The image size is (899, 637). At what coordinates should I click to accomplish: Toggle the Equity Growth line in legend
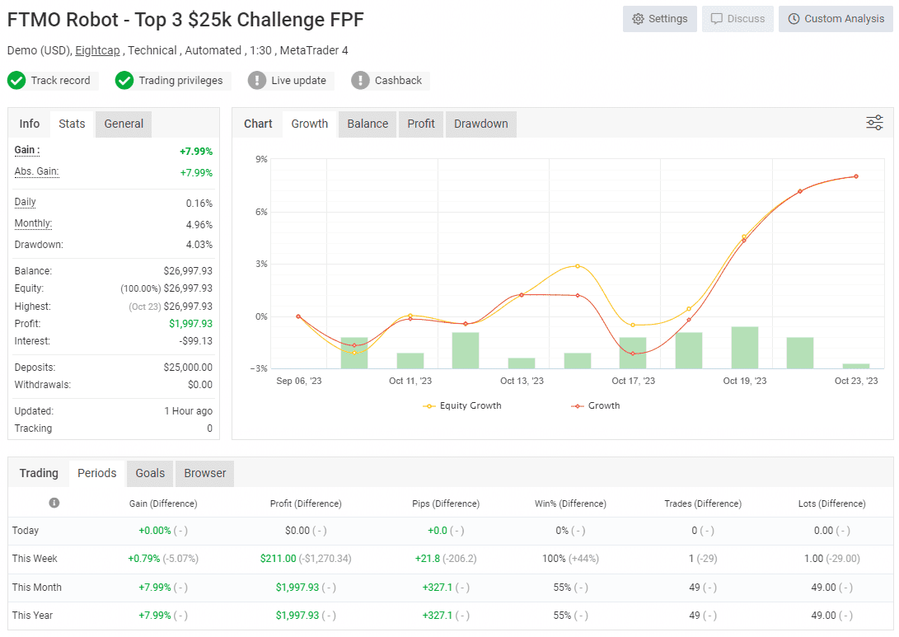[461, 405]
